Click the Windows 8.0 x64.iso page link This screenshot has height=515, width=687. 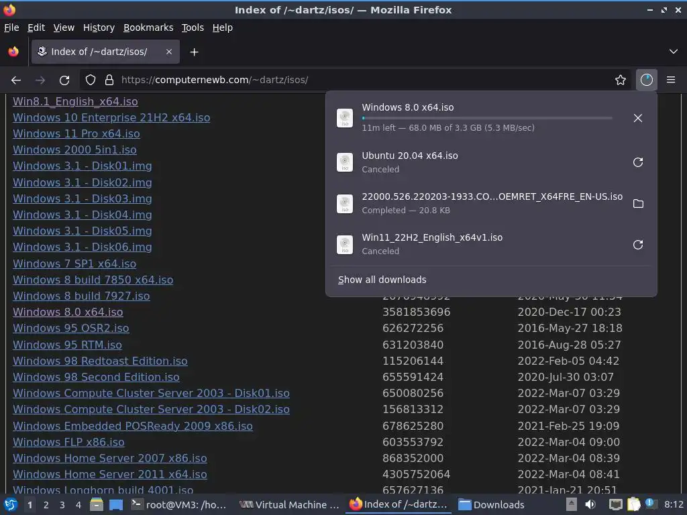pos(68,312)
